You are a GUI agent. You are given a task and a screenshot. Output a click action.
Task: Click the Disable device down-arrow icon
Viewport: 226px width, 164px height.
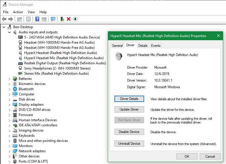(75, 19)
